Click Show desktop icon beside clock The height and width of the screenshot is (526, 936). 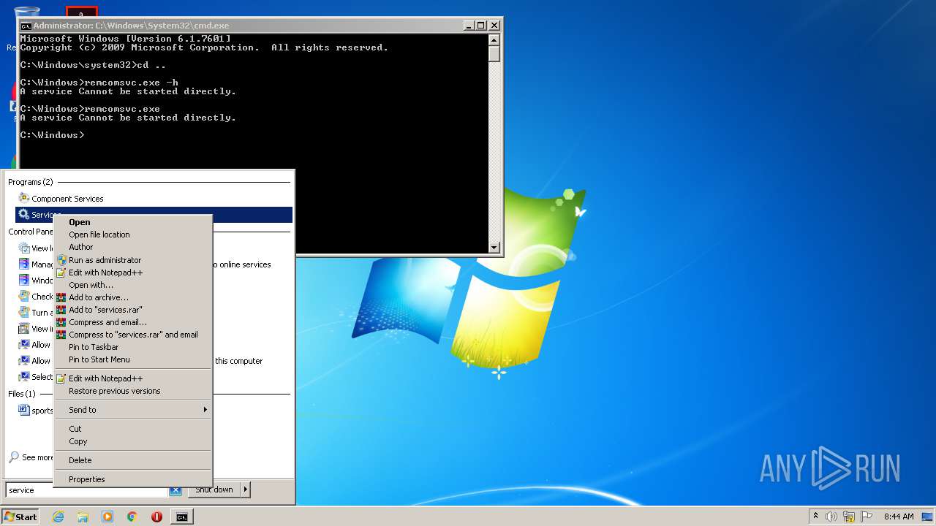[927, 517]
